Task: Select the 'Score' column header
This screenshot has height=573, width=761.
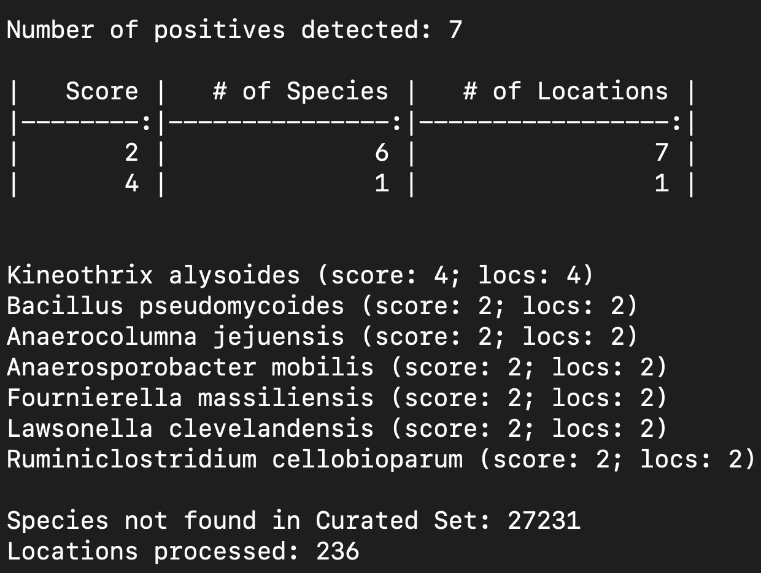Action: 102,91
